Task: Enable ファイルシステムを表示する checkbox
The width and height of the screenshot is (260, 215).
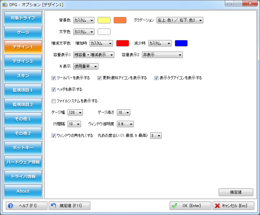Action: click(54, 101)
